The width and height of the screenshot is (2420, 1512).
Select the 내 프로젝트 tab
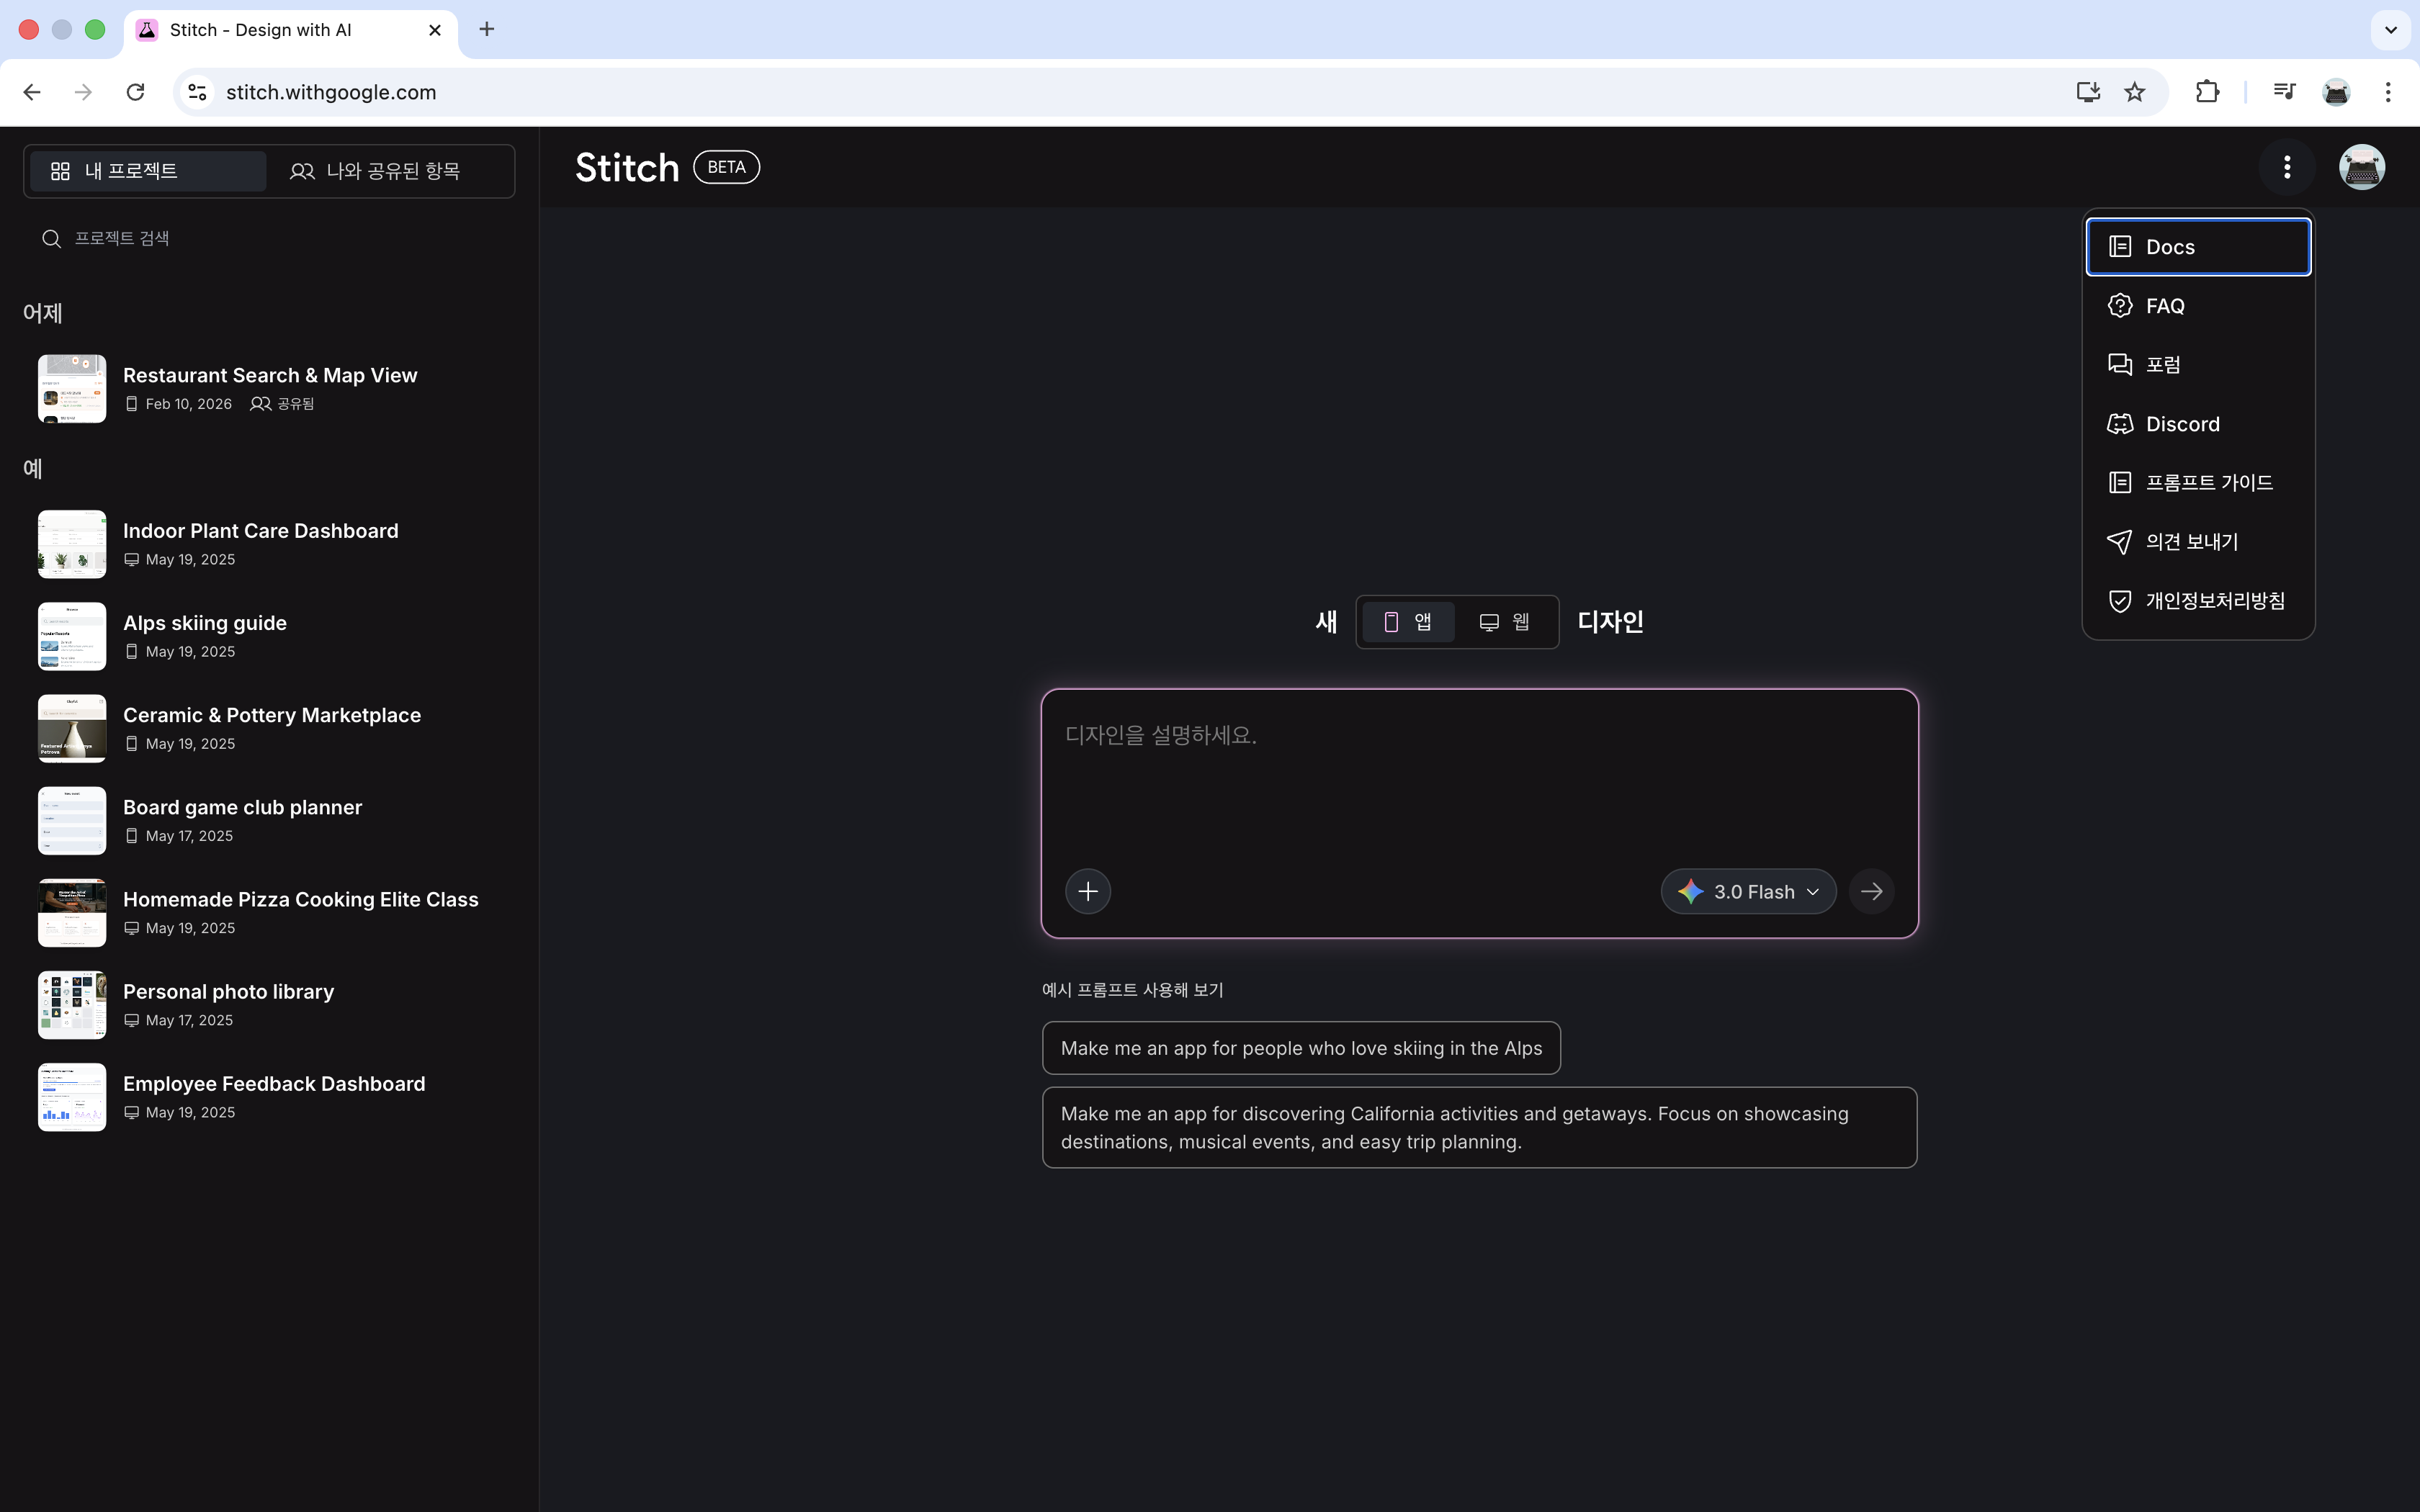pyautogui.click(x=148, y=171)
